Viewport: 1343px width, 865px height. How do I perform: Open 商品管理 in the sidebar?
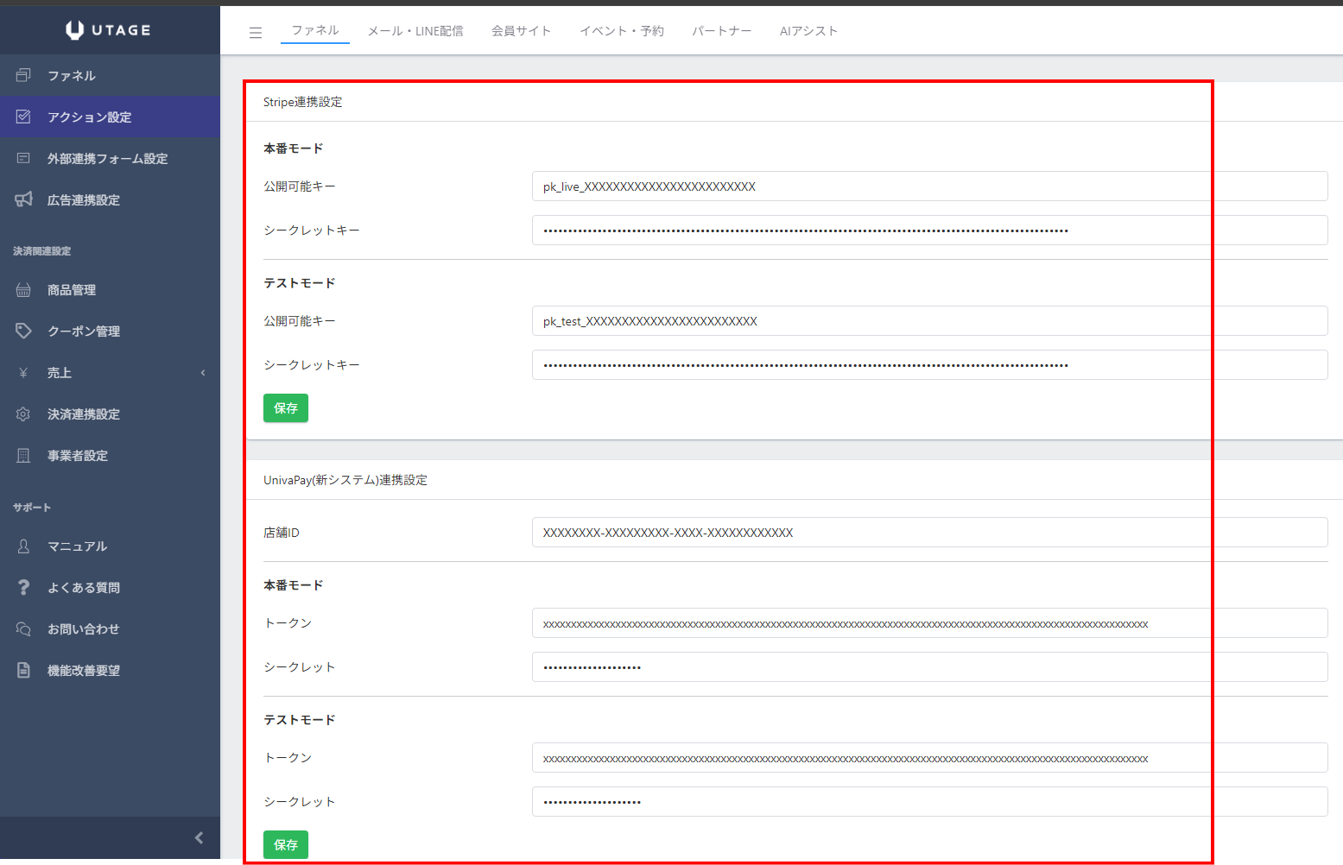[x=110, y=290]
